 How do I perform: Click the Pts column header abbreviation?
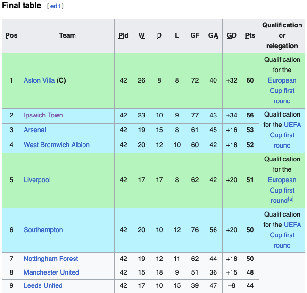tap(250, 35)
